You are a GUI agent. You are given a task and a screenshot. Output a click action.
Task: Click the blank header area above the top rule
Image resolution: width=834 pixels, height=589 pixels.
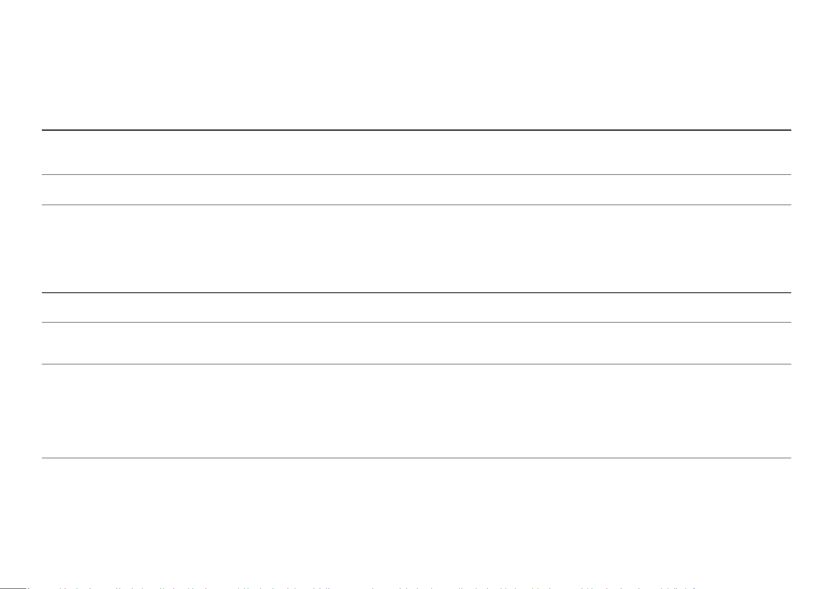pyautogui.click(x=416, y=65)
